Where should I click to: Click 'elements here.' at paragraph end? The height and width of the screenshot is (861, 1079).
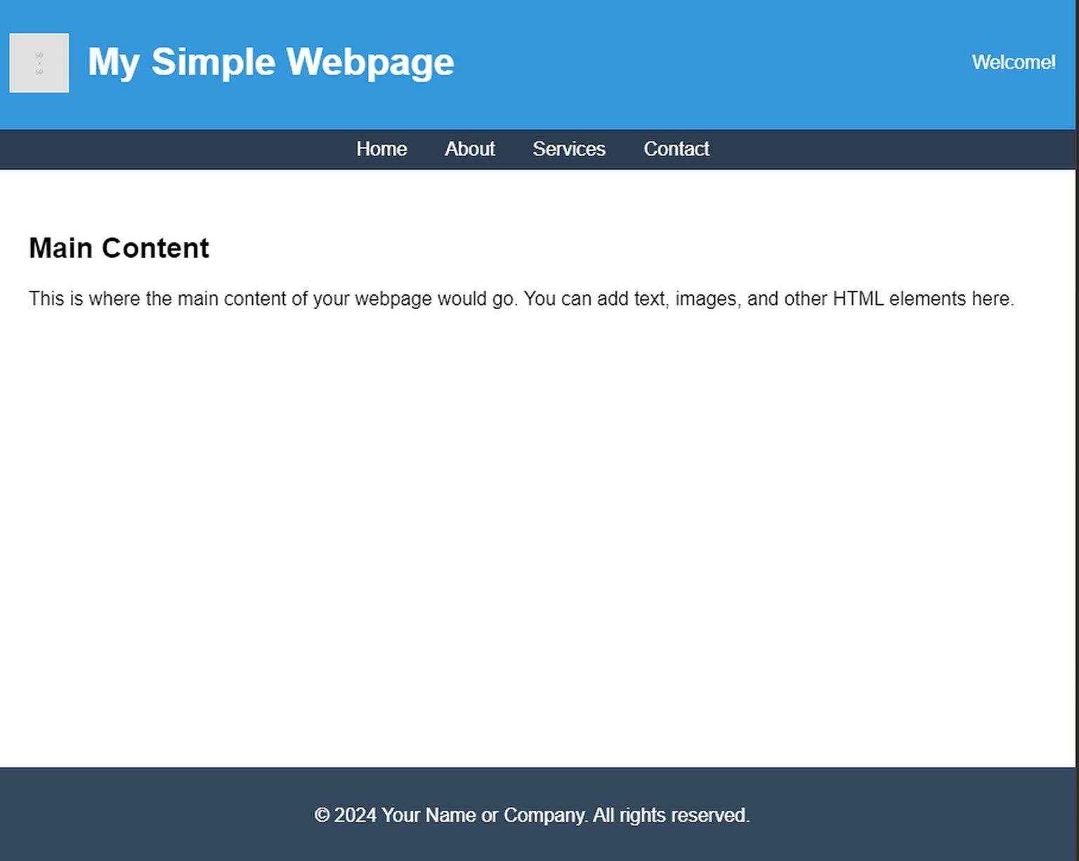click(951, 299)
